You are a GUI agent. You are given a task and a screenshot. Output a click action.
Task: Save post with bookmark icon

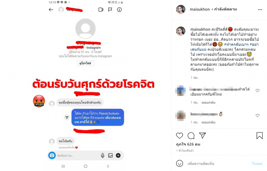pyautogui.click(x=259, y=136)
